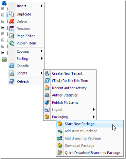Click the Publish Item globe icon
The width and height of the screenshot is (126, 159).
(11, 43)
